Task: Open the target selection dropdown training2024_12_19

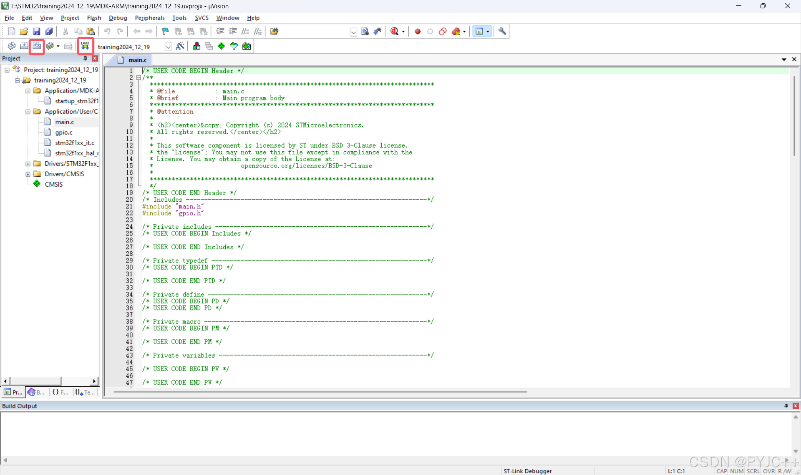Action: [168, 47]
